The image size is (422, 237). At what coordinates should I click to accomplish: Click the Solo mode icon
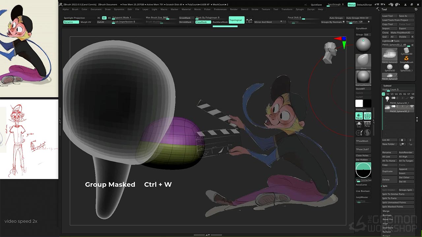pyautogui.click(x=359, y=124)
